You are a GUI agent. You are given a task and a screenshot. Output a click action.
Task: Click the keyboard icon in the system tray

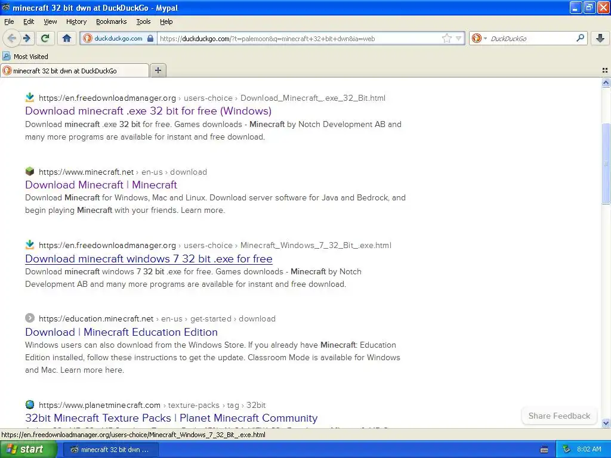pos(544,450)
